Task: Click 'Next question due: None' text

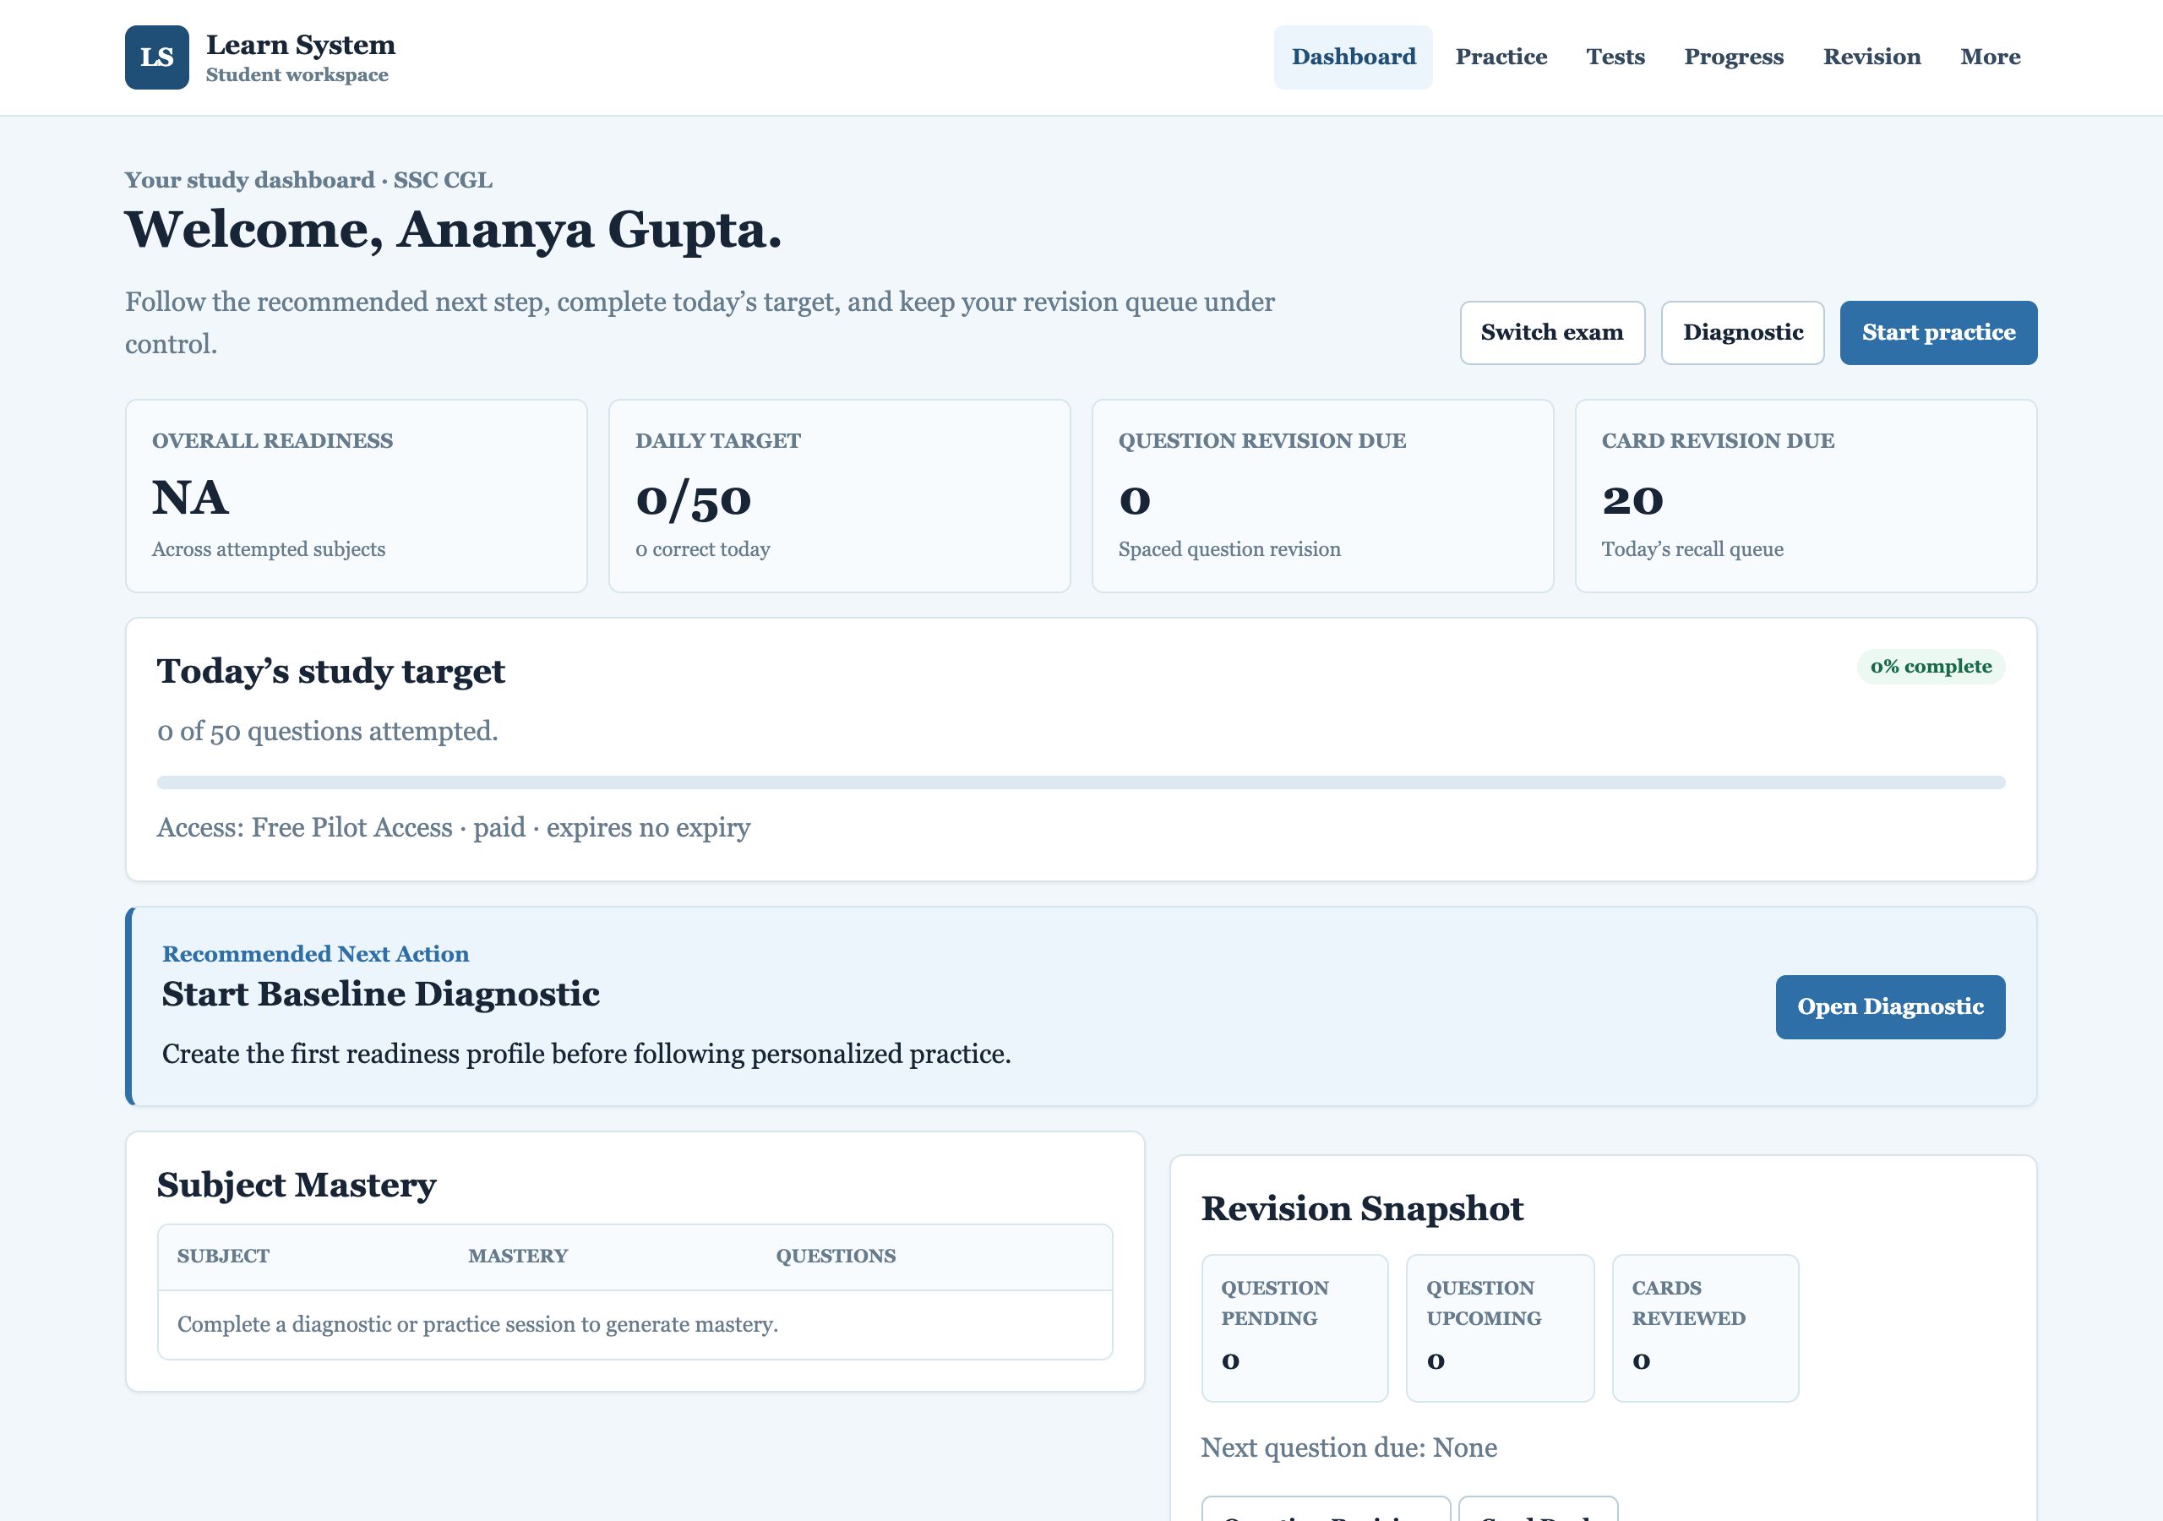Action: click(1348, 1447)
